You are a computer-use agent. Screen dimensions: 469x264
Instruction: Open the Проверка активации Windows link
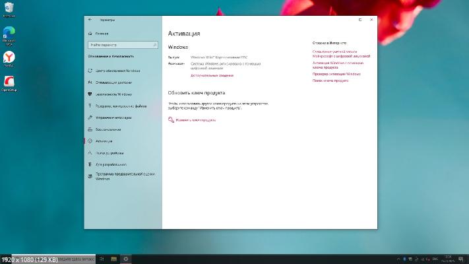pos(336,74)
